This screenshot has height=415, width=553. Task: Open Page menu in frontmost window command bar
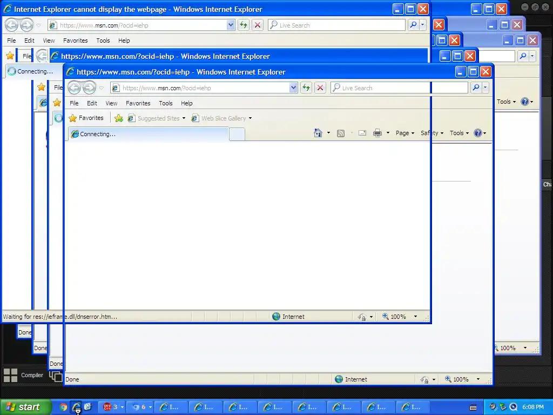click(404, 133)
